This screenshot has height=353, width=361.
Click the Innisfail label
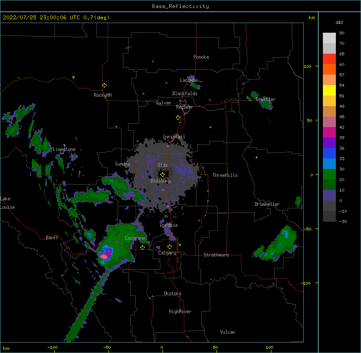[x=174, y=137]
